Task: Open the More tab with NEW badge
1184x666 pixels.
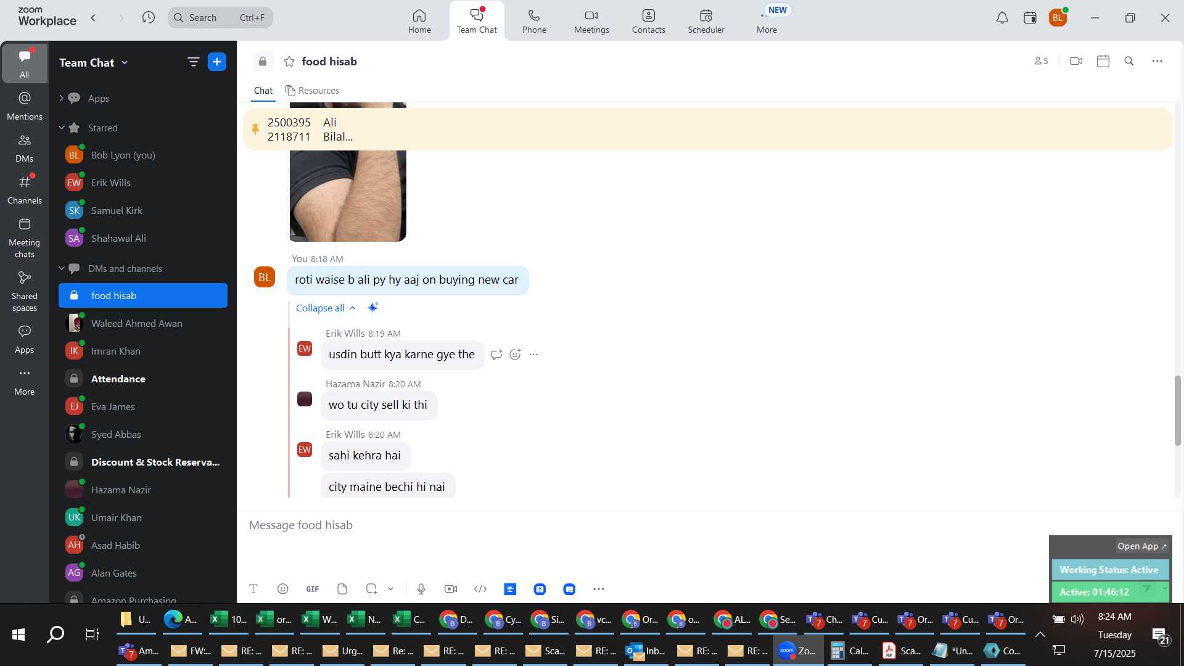Action: pyautogui.click(x=768, y=21)
